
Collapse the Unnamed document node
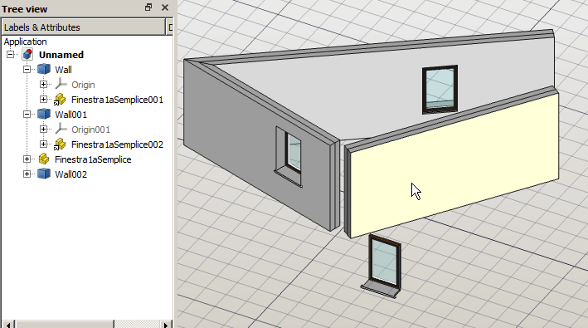(x=11, y=55)
